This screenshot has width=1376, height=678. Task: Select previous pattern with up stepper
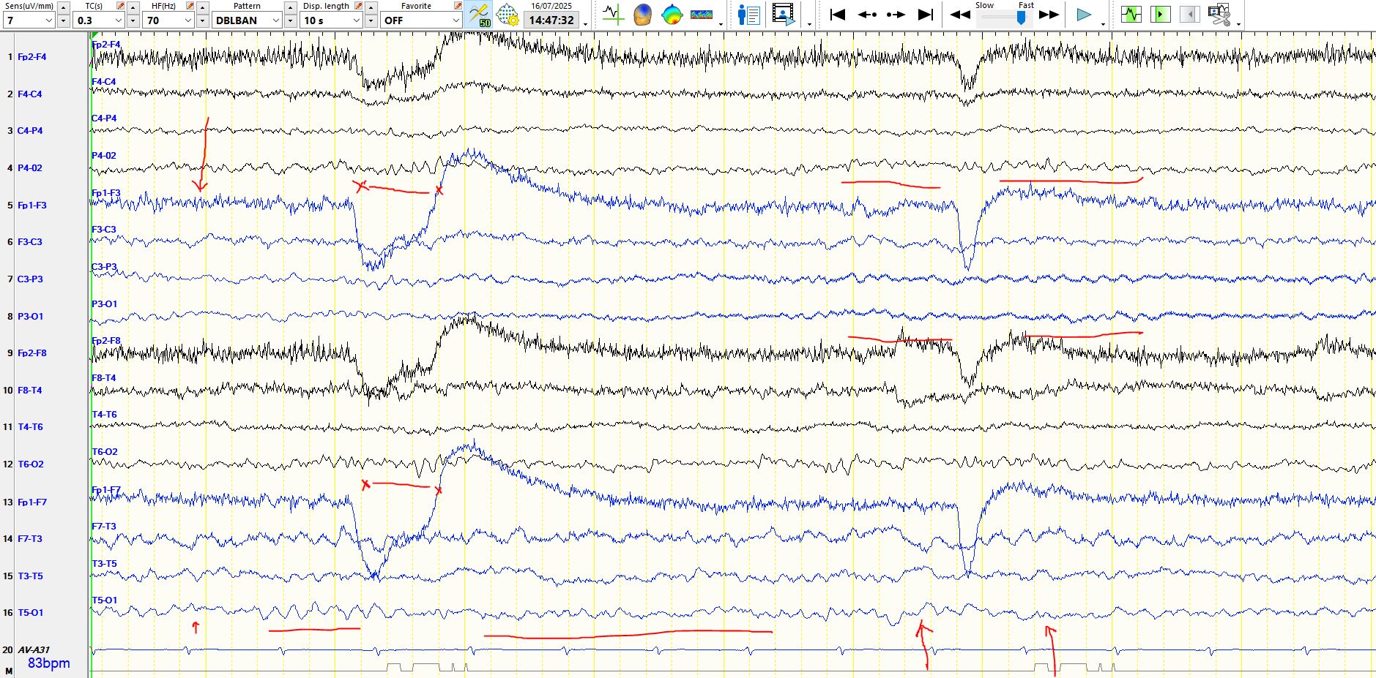click(291, 7)
